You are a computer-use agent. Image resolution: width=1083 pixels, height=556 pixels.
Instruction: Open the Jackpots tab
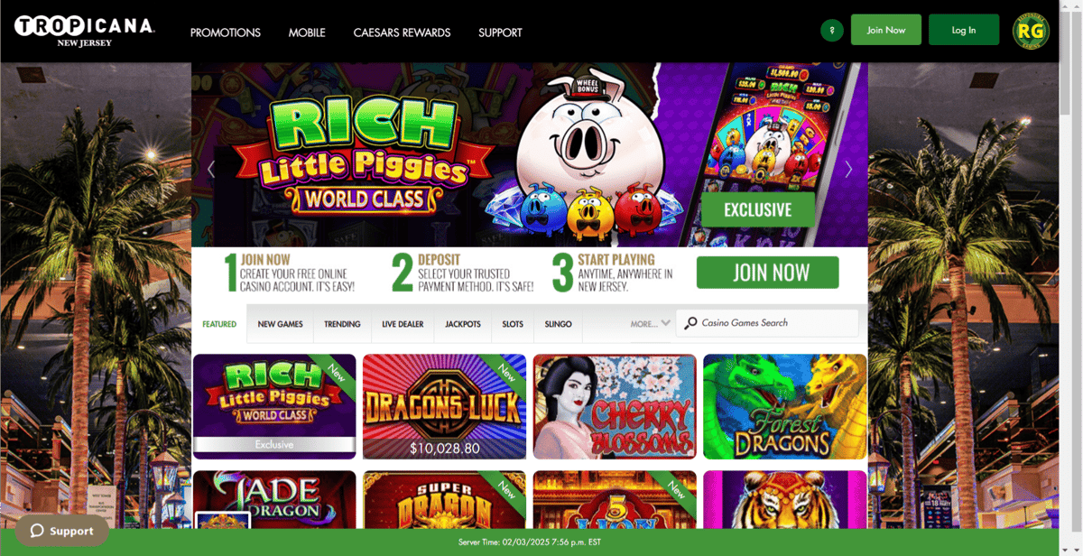pos(463,324)
